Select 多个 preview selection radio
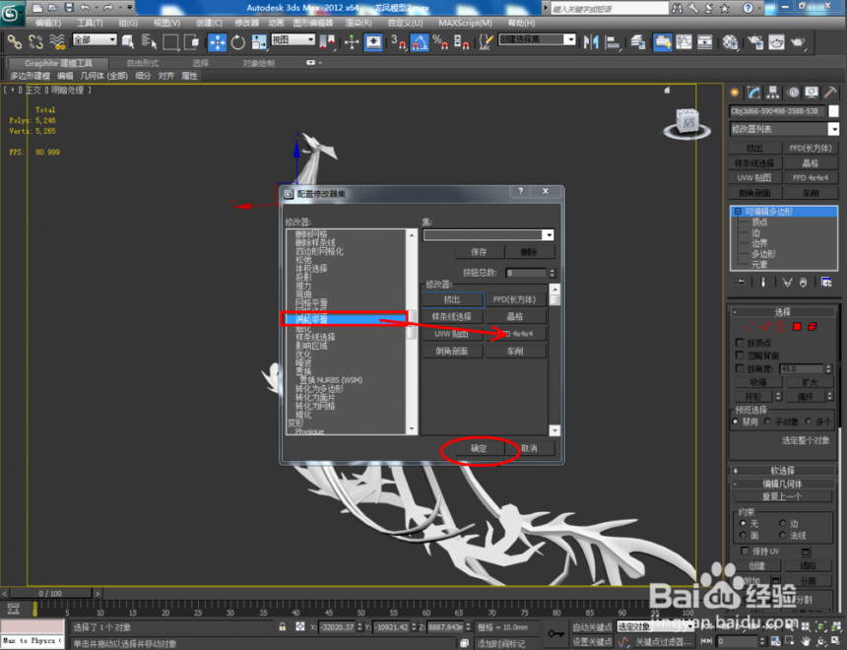 tap(809, 422)
